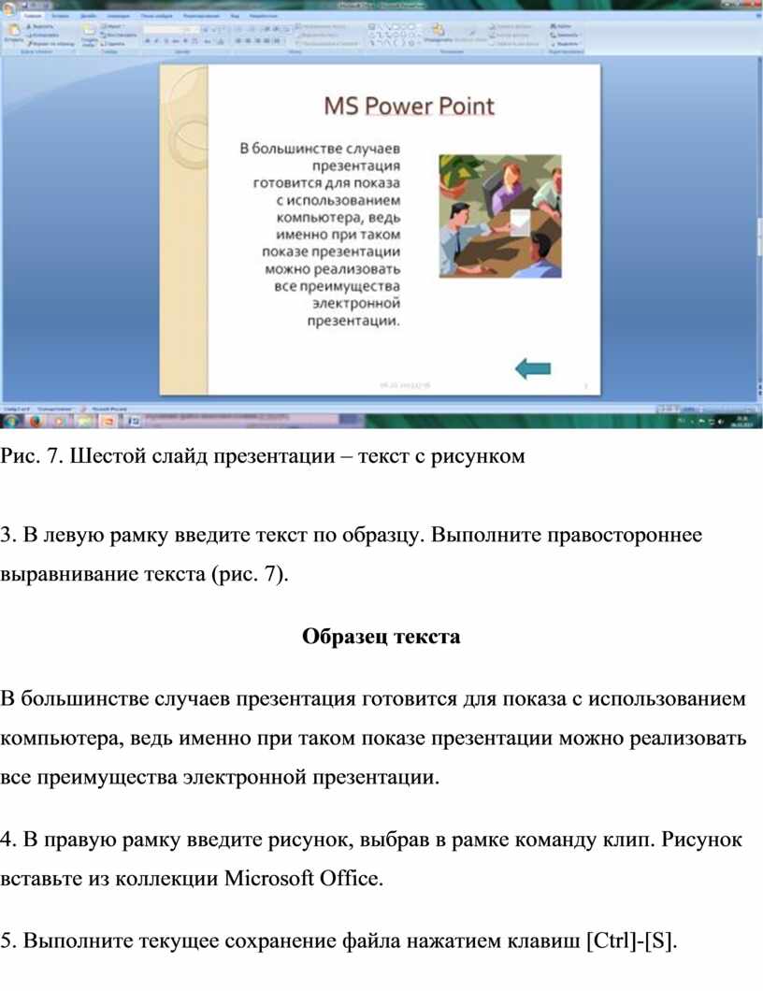Open the Выделить select dropdown
This screenshot has height=991, width=763.
565,44
